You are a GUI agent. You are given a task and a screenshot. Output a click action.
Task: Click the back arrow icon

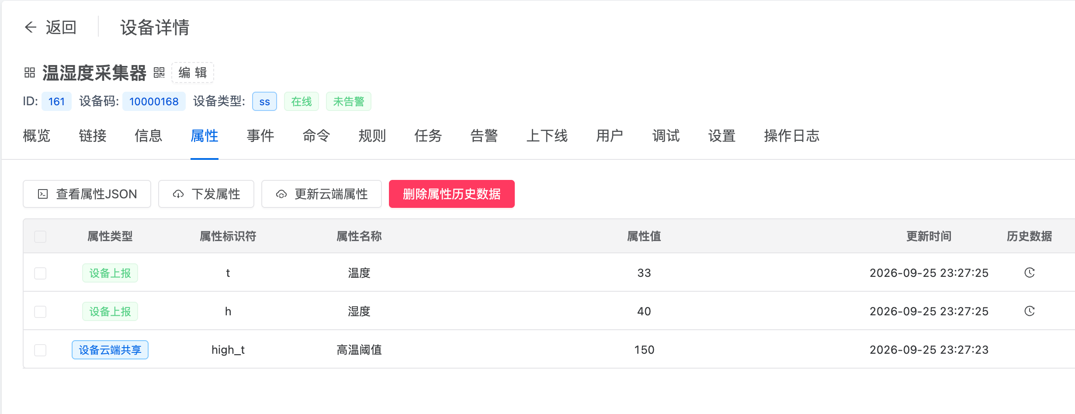[x=31, y=27]
